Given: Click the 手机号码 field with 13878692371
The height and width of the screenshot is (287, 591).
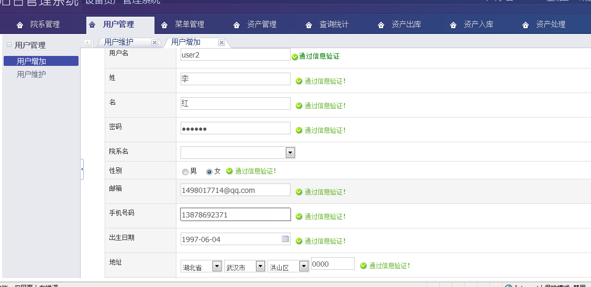Looking at the screenshot, I should 236,214.
